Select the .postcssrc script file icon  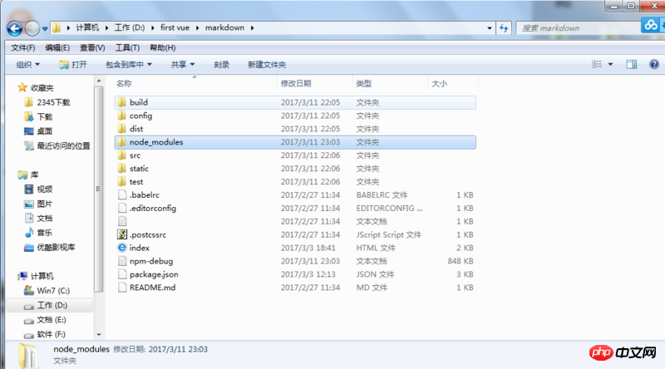(x=122, y=234)
